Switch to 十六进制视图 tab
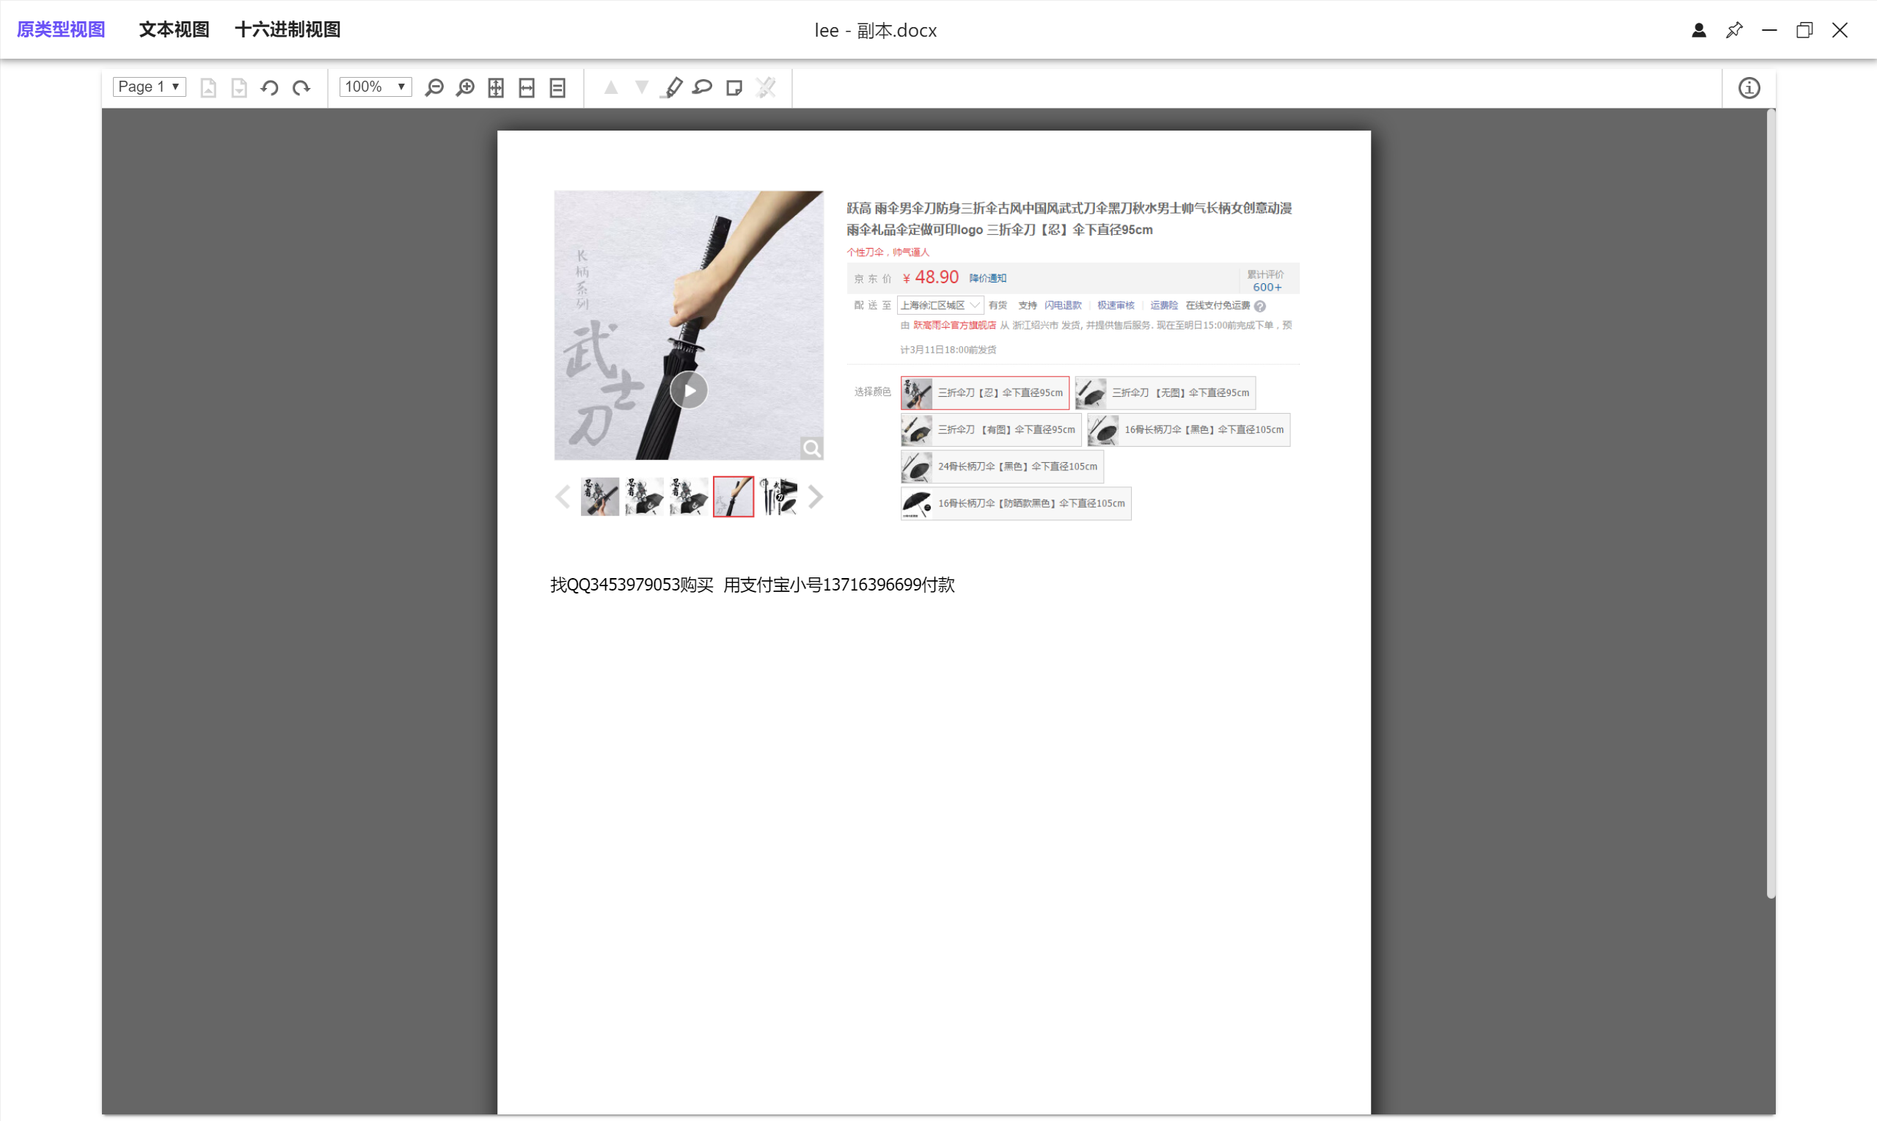Image resolution: width=1877 pixels, height=1121 pixels. (288, 29)
